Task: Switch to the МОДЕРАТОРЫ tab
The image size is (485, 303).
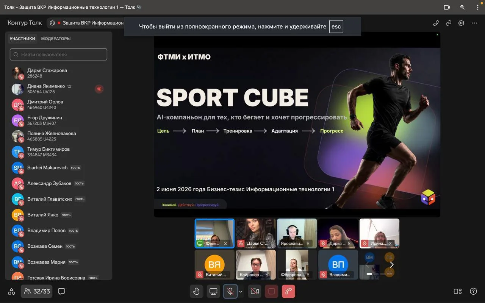Action: coord(56,39)
